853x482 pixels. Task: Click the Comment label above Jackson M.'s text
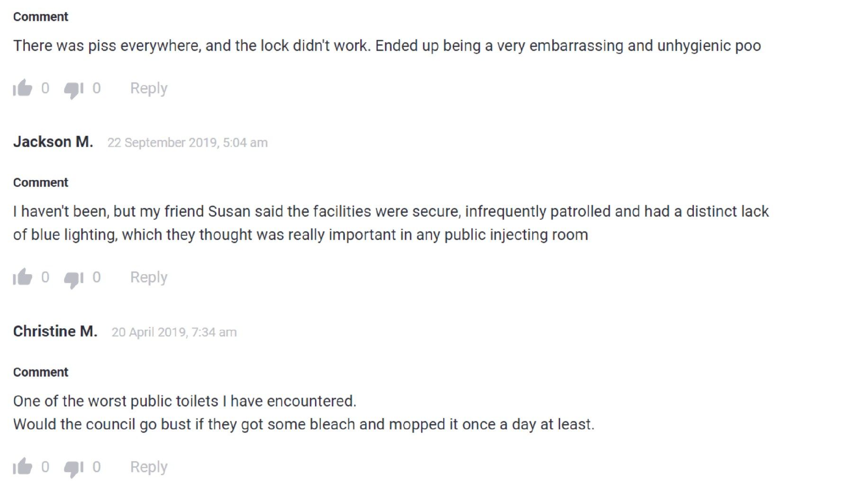(x=40, y=182)
